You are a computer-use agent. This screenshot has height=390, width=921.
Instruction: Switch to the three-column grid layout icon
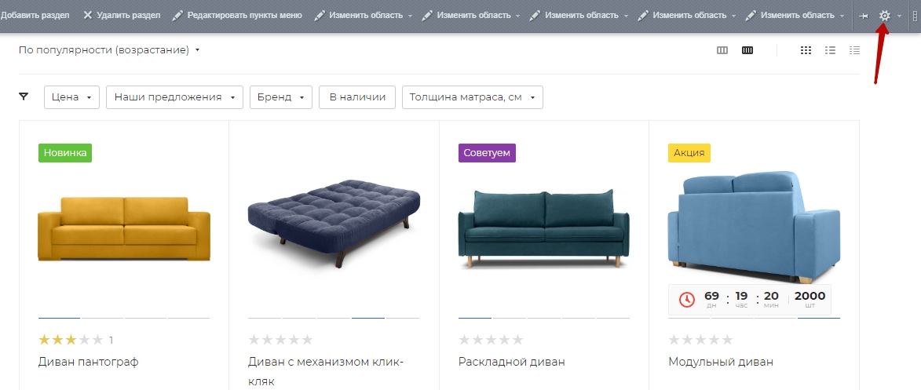coord(722,50)
